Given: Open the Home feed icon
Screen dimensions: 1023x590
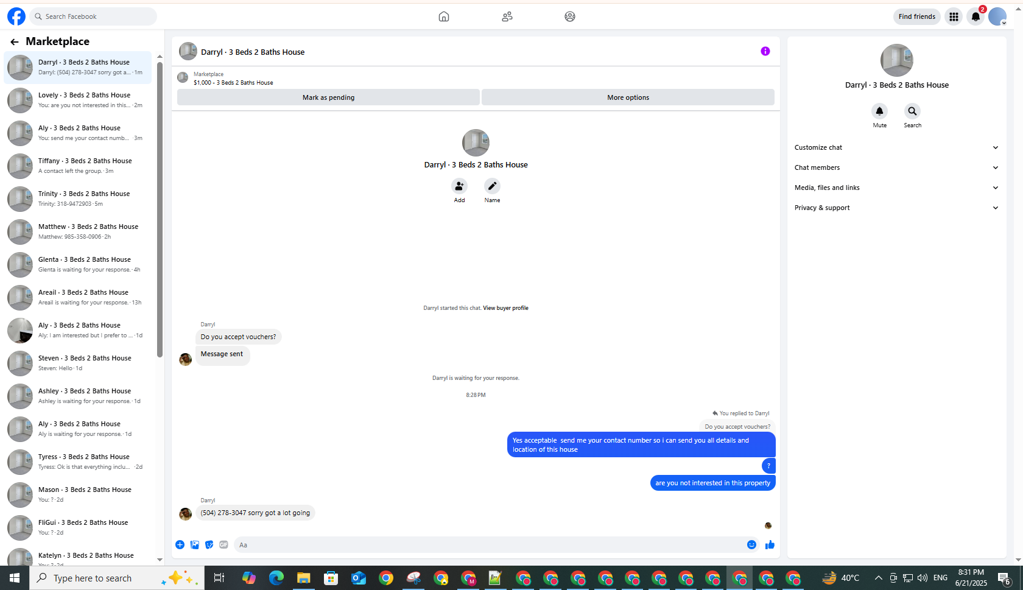Looking at the screenshot, I should 444,16.
